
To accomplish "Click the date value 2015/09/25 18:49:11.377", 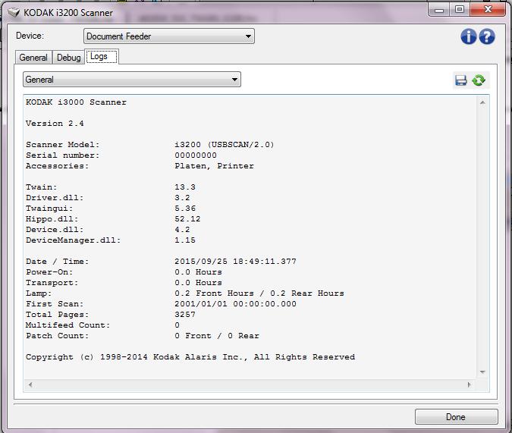I will click(235, 261).
